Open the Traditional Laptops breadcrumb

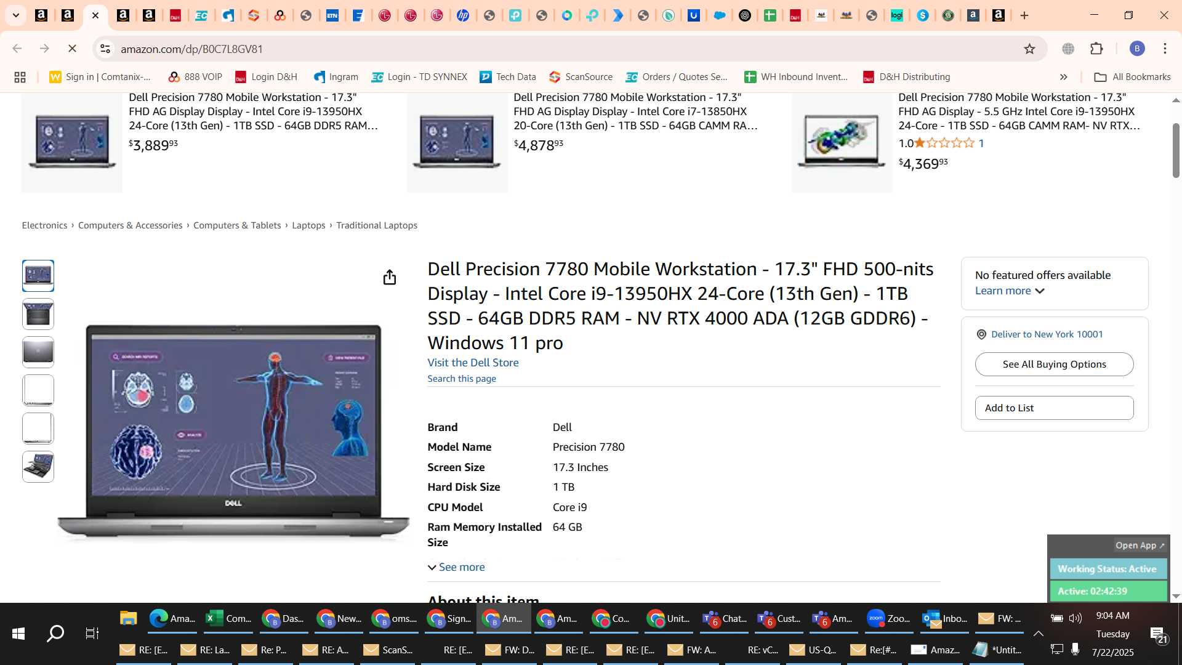click(377, 225)
